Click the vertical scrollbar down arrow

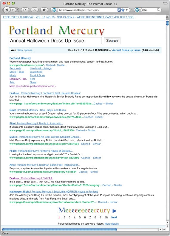point(167,226)
